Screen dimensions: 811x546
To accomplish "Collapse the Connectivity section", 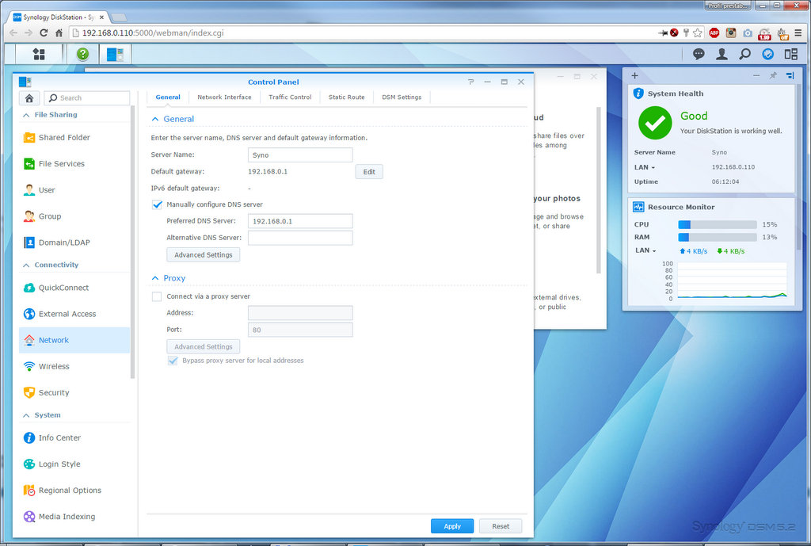I will [x=26, y=265].
